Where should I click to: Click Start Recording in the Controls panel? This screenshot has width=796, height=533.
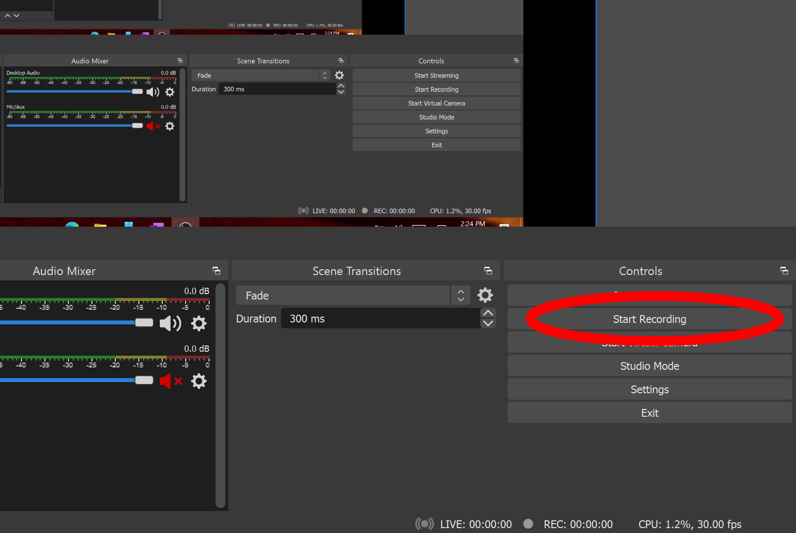point(649,319)
